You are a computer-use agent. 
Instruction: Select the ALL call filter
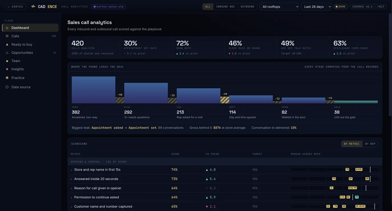pos(208,7)
